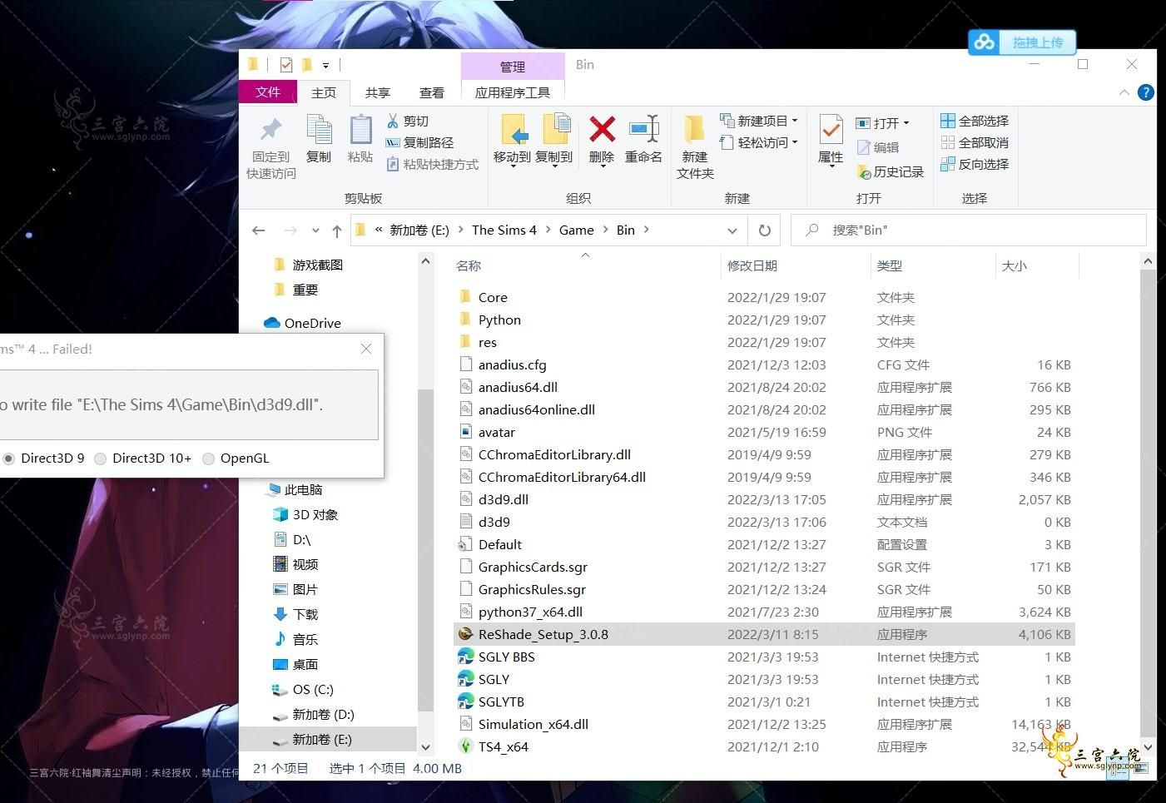Click the History (历史记录) button

pyautogui.click(x=891, y=171)
